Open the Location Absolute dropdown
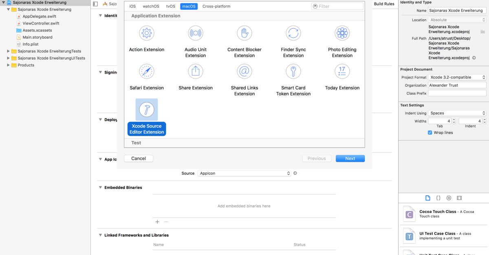This screenshot has width=489, height=255. click(457, 19)
